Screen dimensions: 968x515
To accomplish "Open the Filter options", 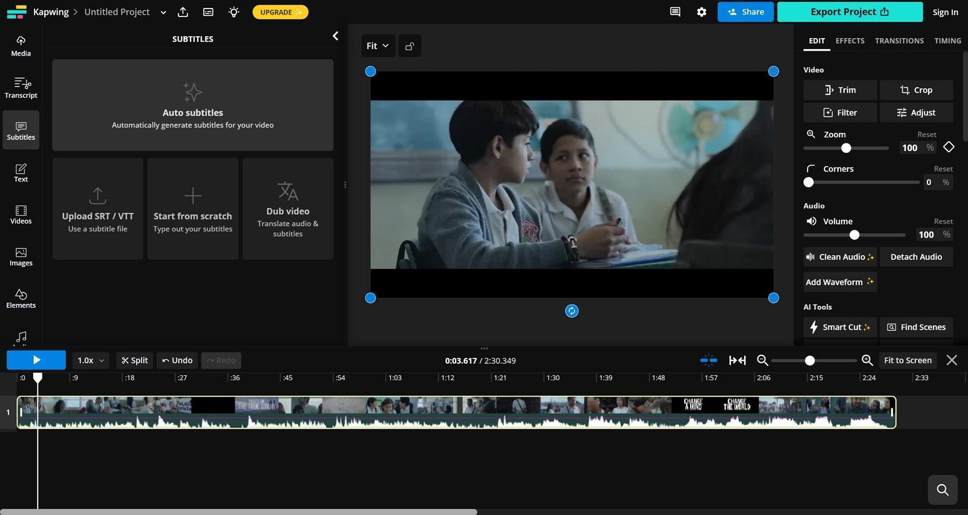I will click(x=840, y=112).
